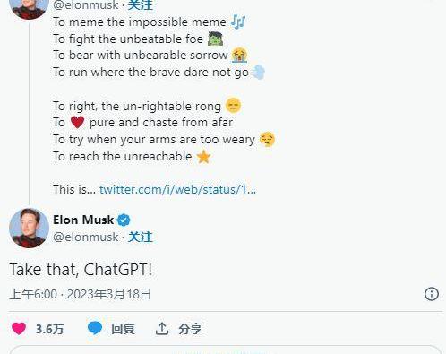Click the 回复 reply label
Viewport: 446px width, 354px height.
[123, 329]
